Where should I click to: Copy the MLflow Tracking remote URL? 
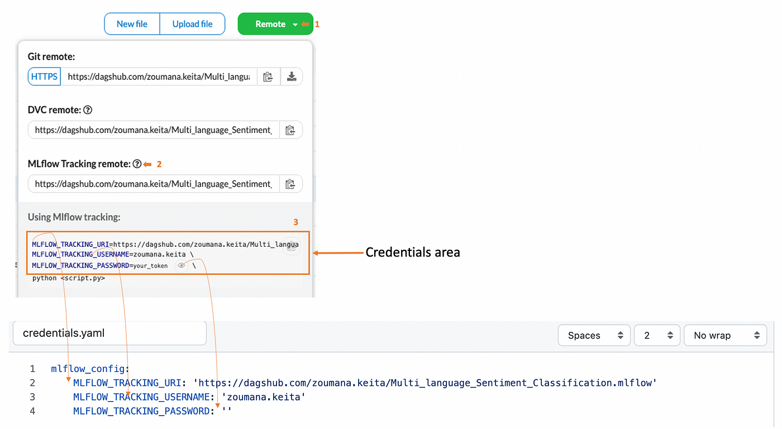(290, 183)
